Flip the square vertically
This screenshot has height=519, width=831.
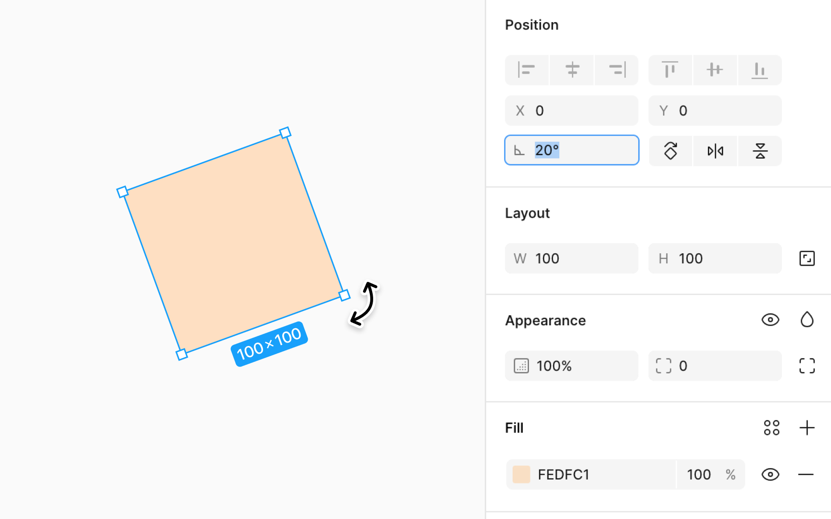point(759,151)
